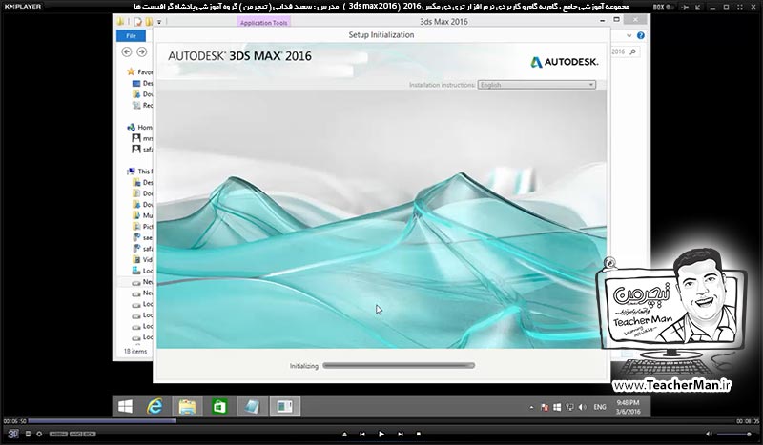Click the Autodesk logo in the installer
The height and width of the screenshot is (445, 763).
565,62
